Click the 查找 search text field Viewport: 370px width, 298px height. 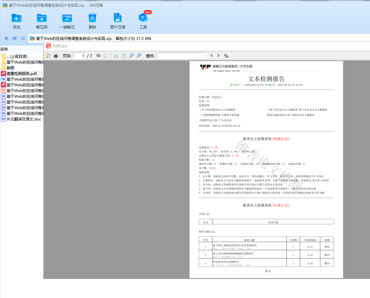click(182, 56)
